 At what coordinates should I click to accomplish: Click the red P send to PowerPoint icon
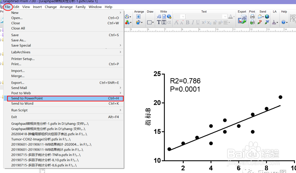260,22
